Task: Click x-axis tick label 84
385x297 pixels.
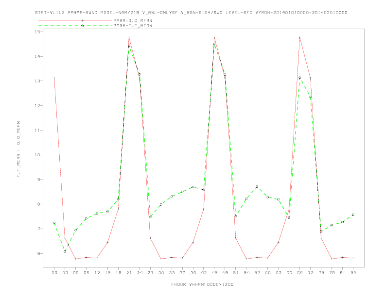Action: point(353,273)
